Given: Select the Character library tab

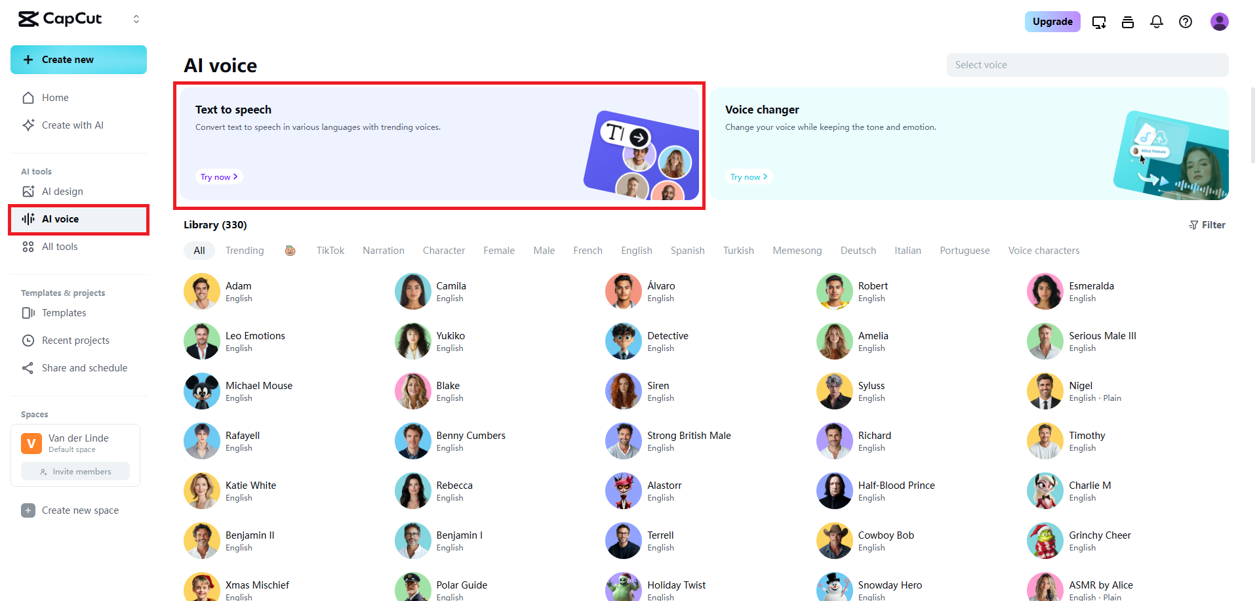Looking at the screenshot, I should click(444, 251).
